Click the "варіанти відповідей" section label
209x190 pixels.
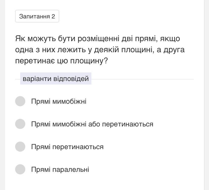click(x=56, y=79)
